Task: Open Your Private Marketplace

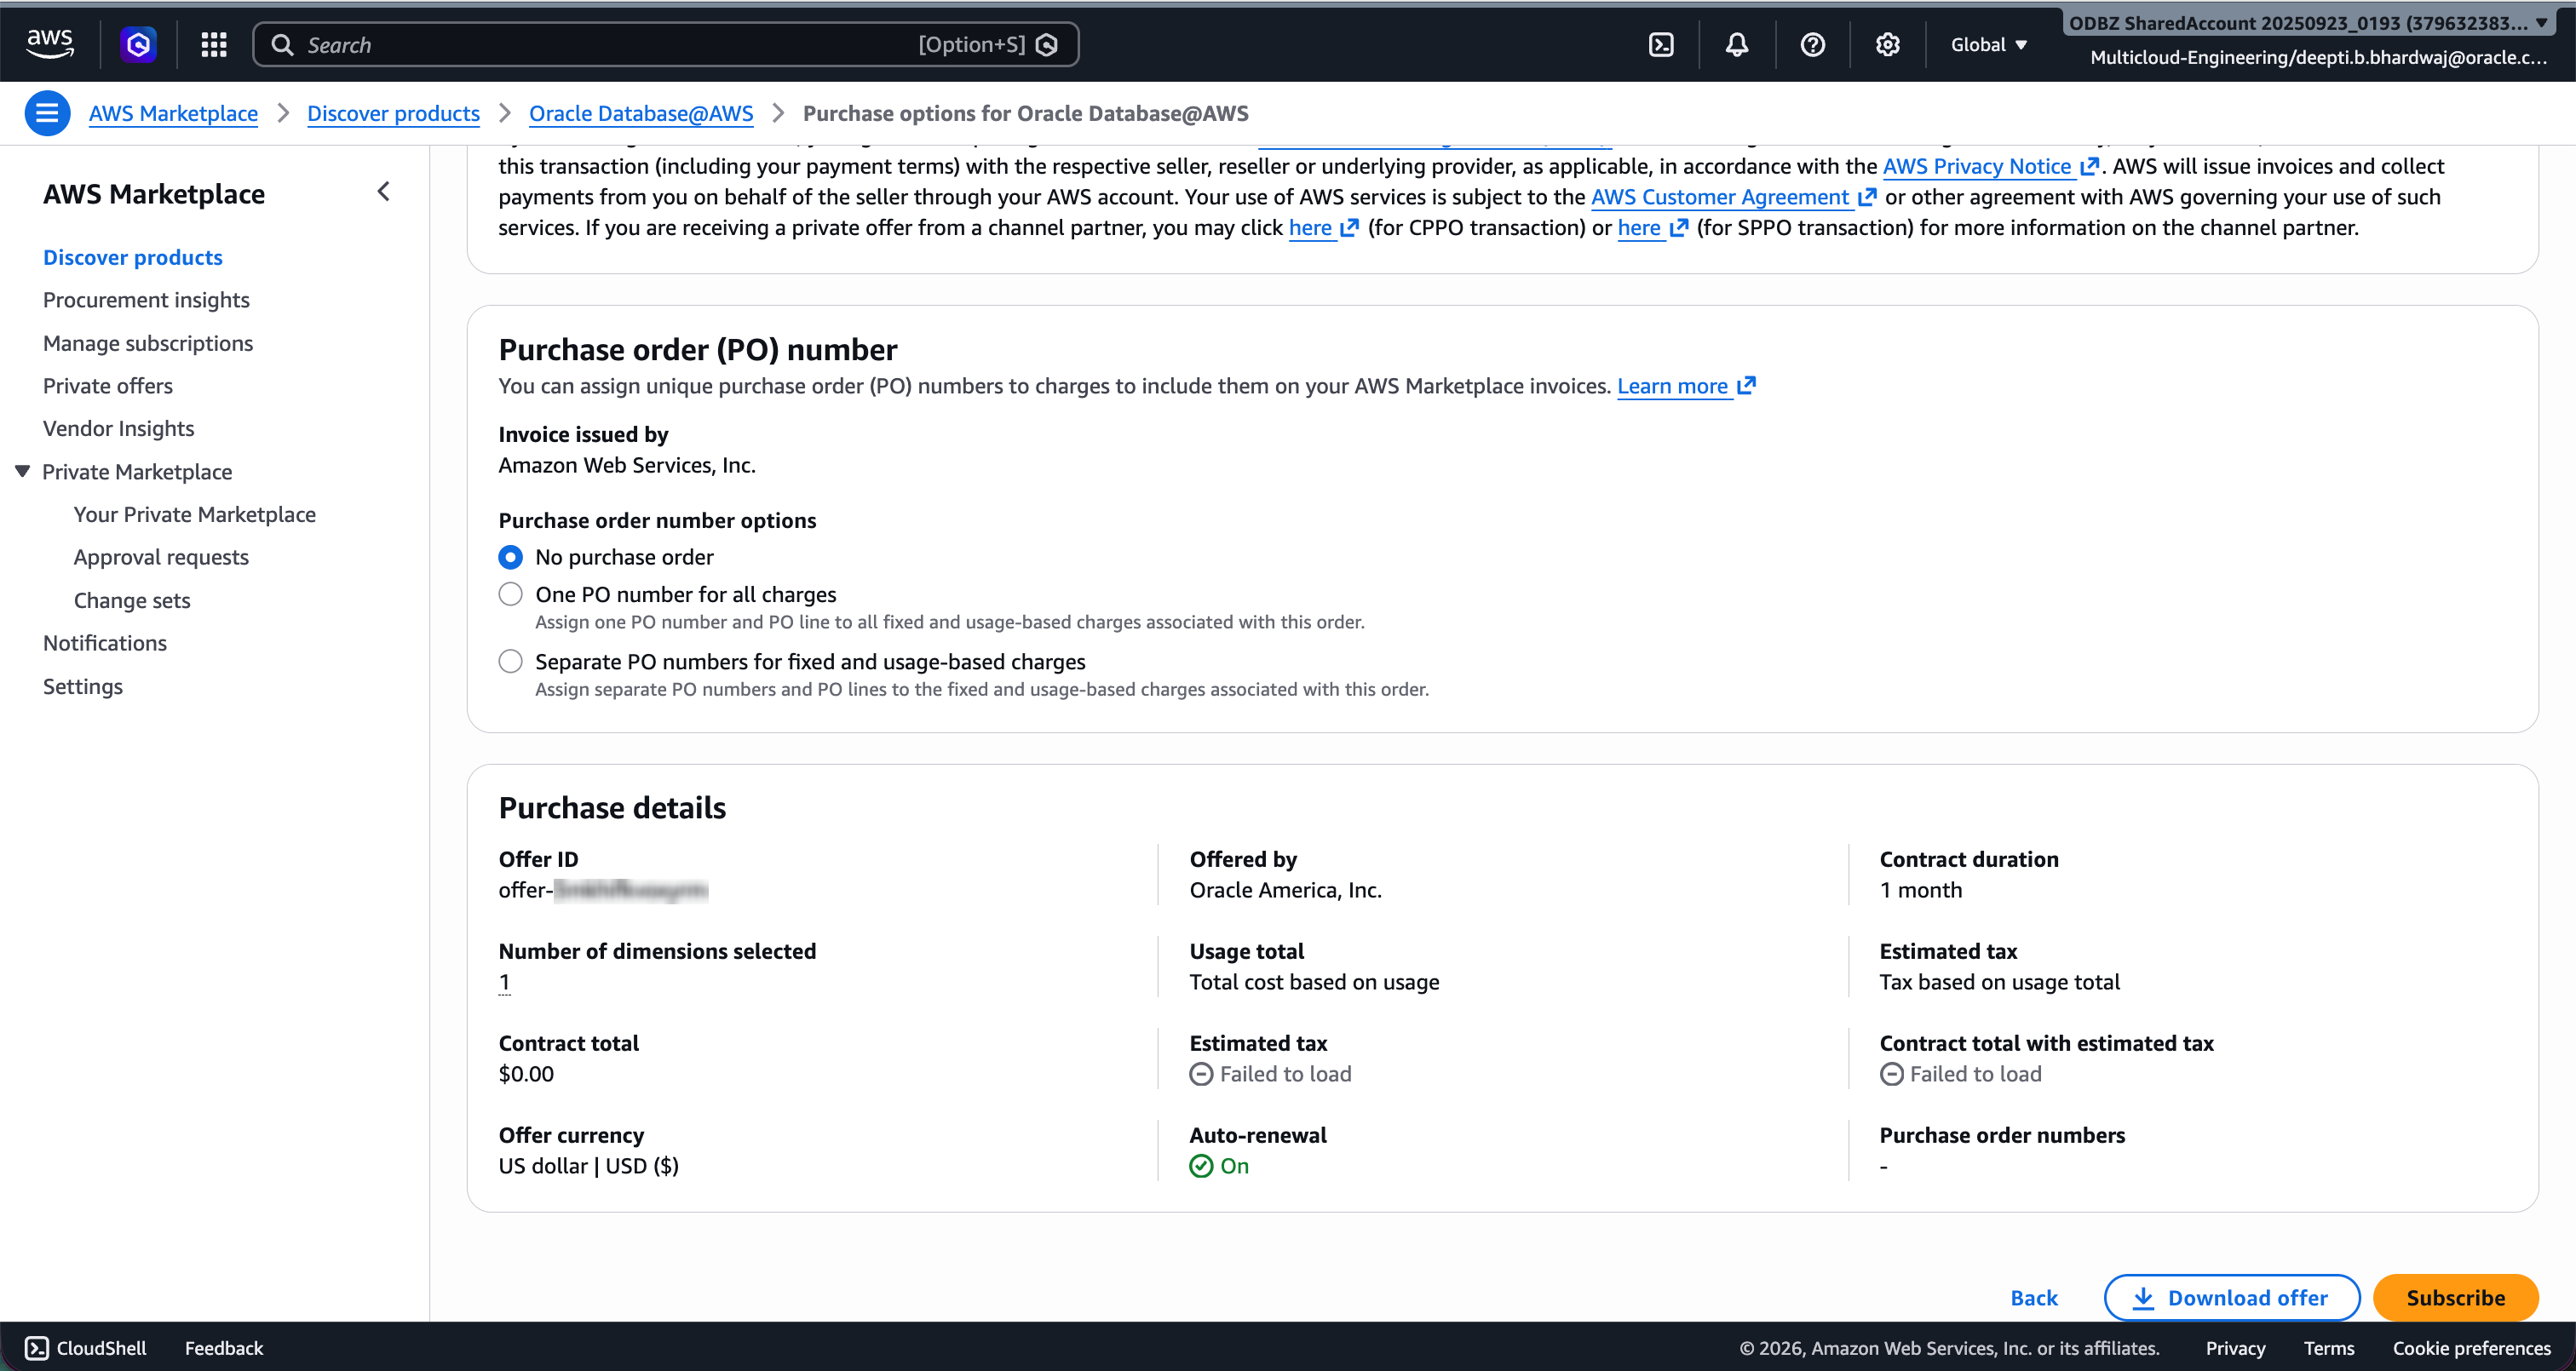Action: 195,514
